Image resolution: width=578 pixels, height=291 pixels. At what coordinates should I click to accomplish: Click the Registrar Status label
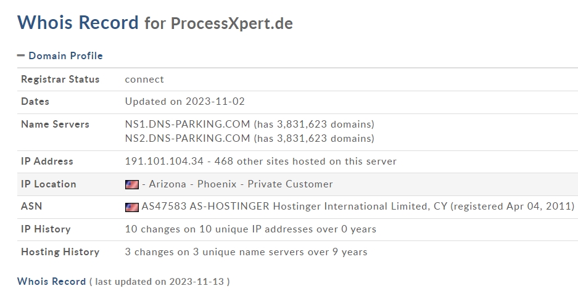[x=60, y=79]
